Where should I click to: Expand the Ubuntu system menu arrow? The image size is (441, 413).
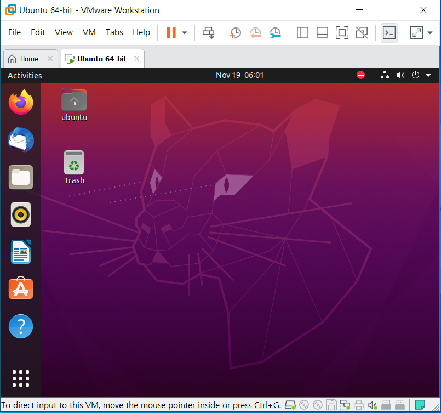(x=428, y=75)
